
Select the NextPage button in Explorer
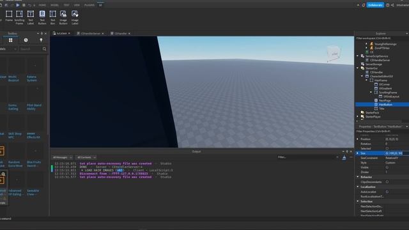tap(385, 100)
